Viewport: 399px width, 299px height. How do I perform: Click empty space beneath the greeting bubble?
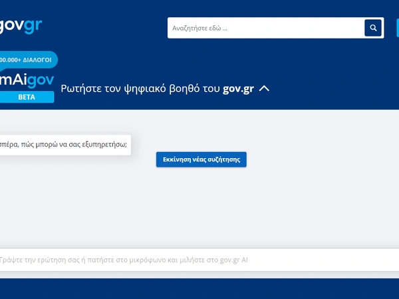pyautogui.click(x=65, y=186)
